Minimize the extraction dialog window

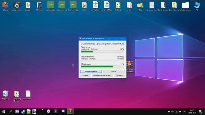coord(109,39)
